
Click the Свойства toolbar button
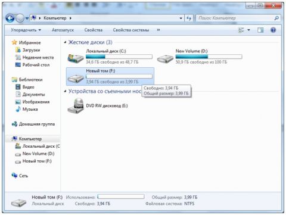tap(94, 30)
